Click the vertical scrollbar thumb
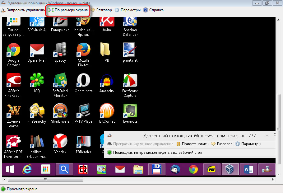 (278, 129)
